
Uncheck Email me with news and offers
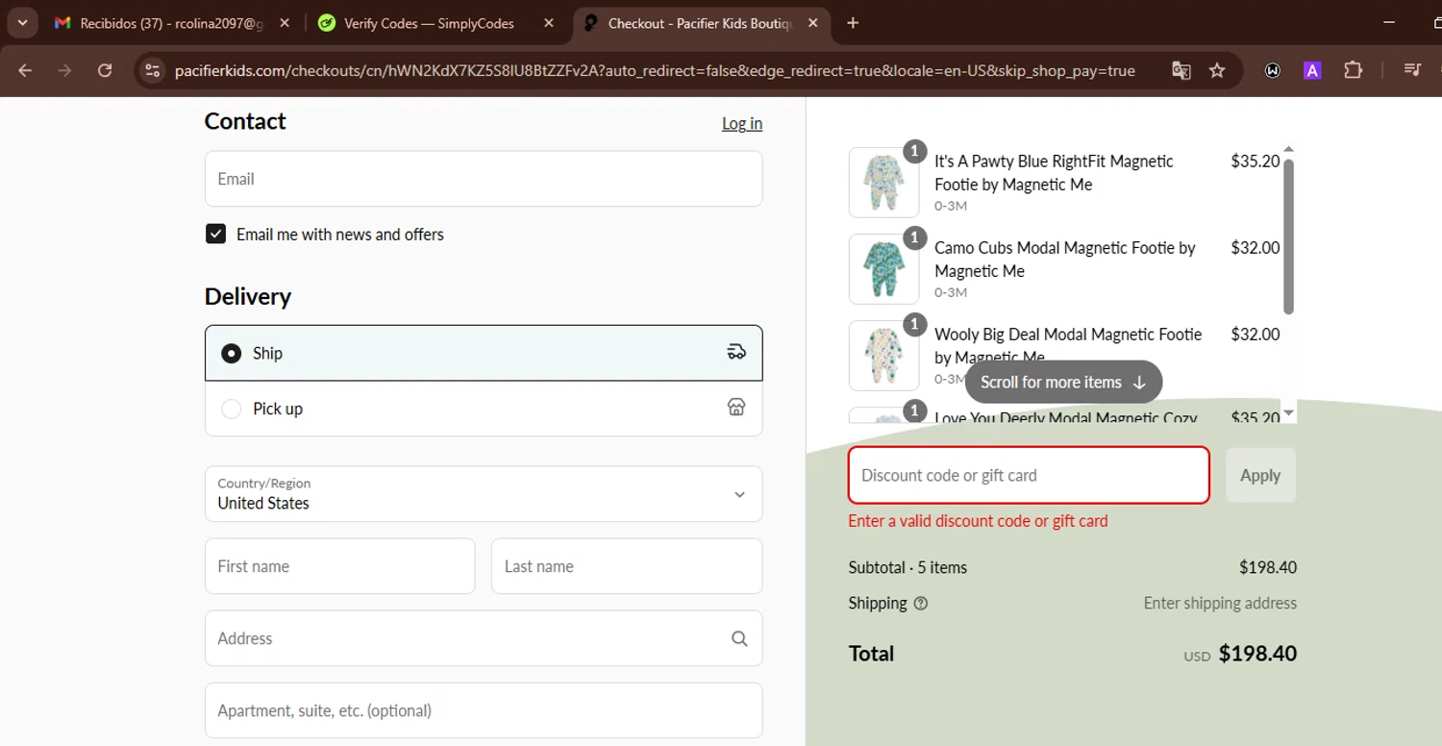(216, 234)
